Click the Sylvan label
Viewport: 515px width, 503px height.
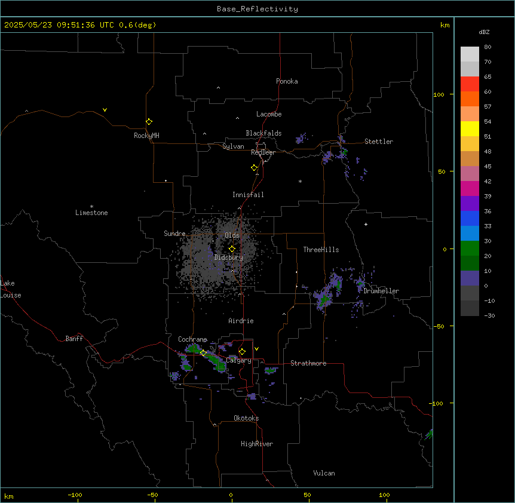233,146
